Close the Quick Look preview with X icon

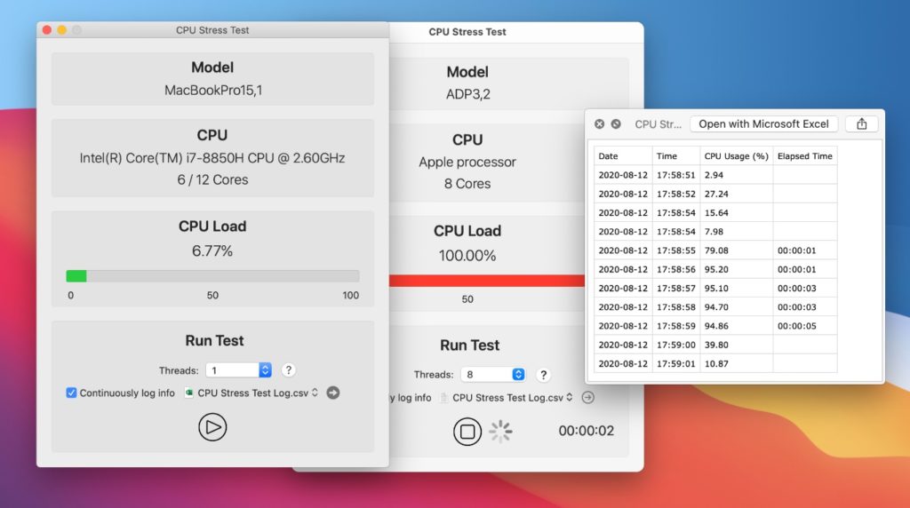coord(600,124)
